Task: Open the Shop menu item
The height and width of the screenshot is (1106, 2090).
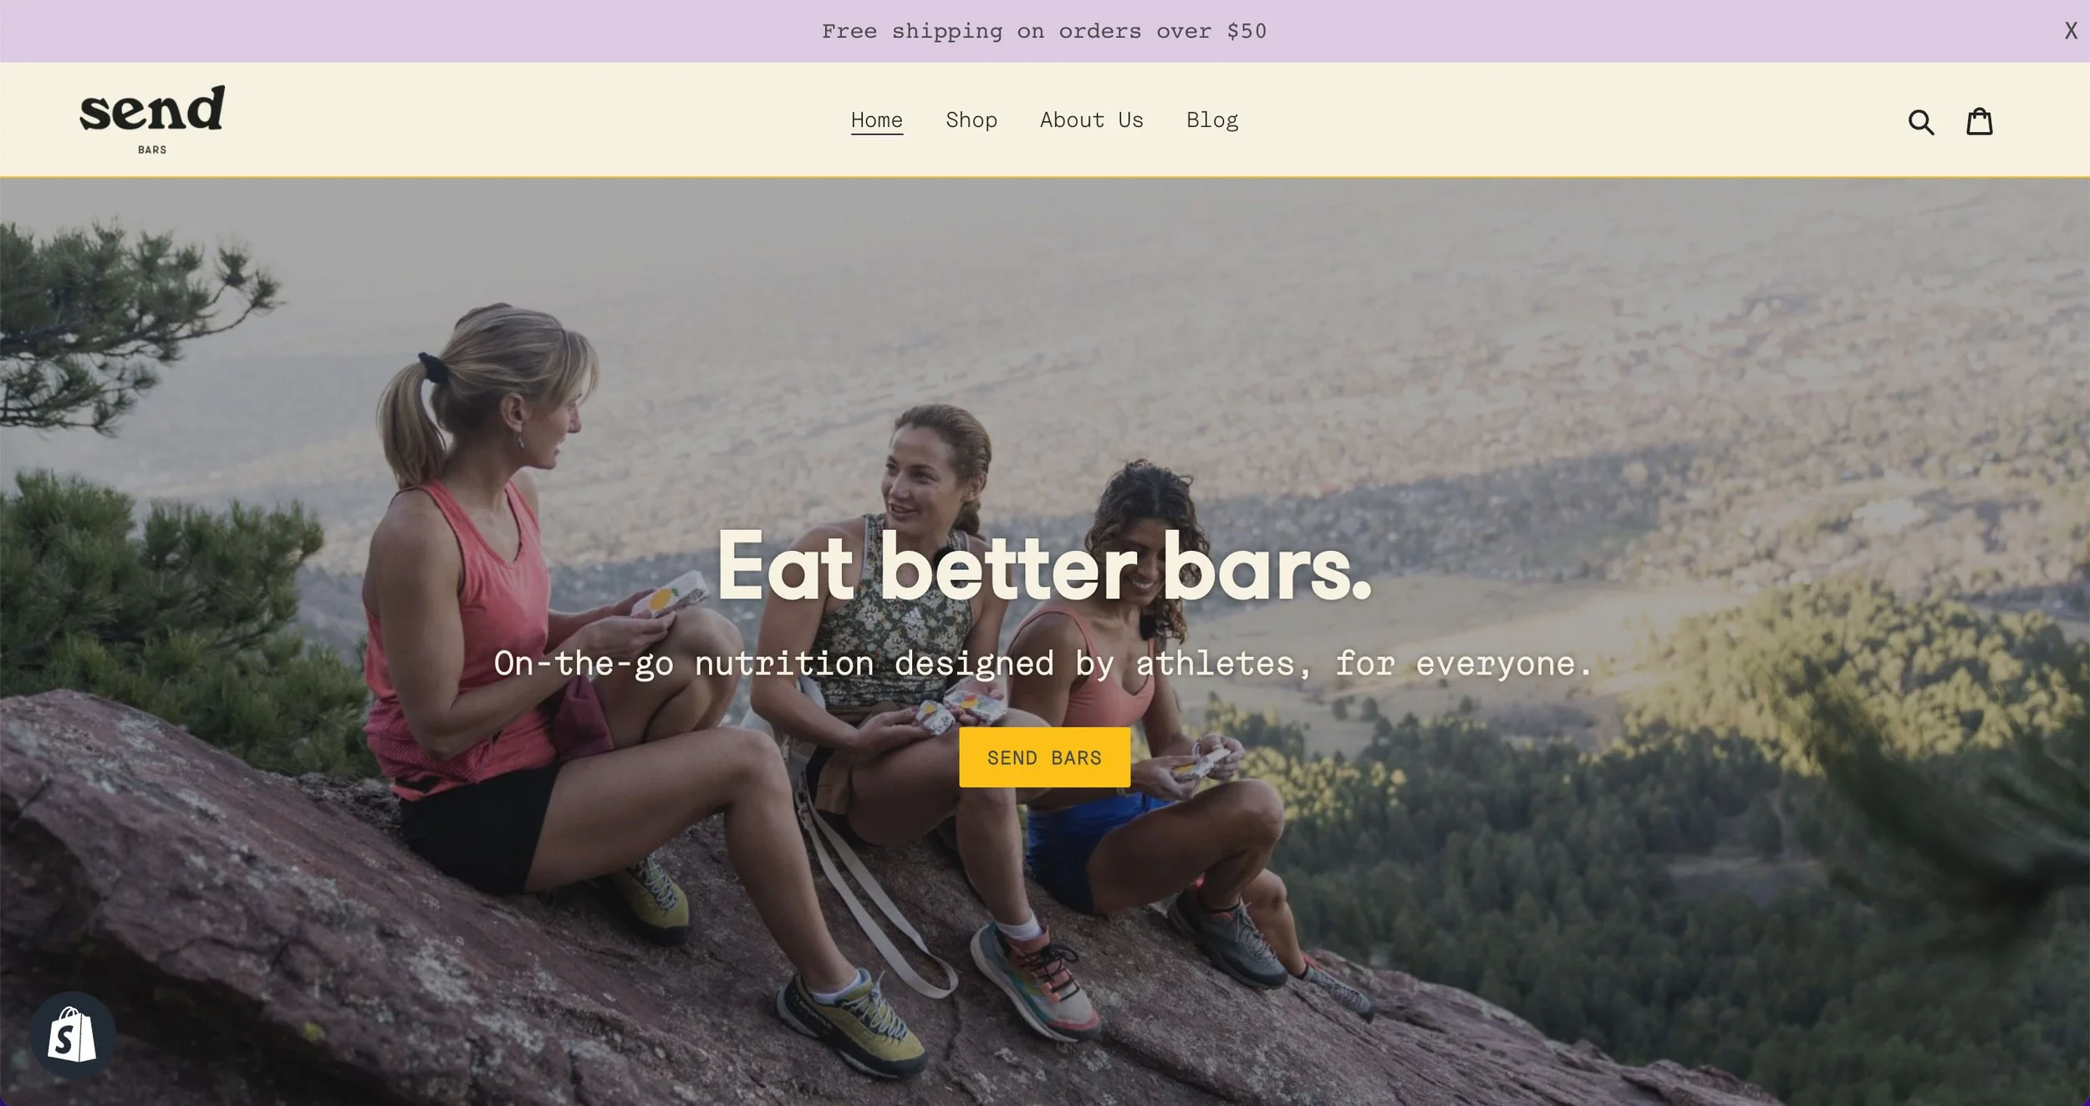Action: 971,120
